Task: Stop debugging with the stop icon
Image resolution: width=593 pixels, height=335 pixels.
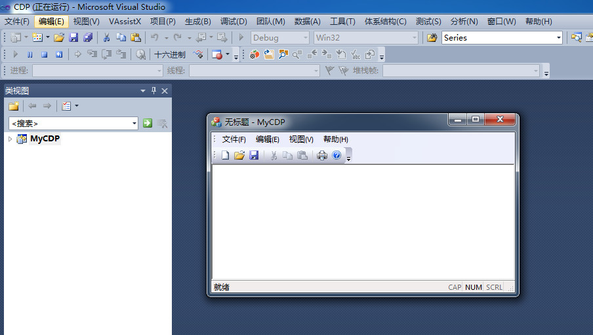Action: tap(44, 54)
